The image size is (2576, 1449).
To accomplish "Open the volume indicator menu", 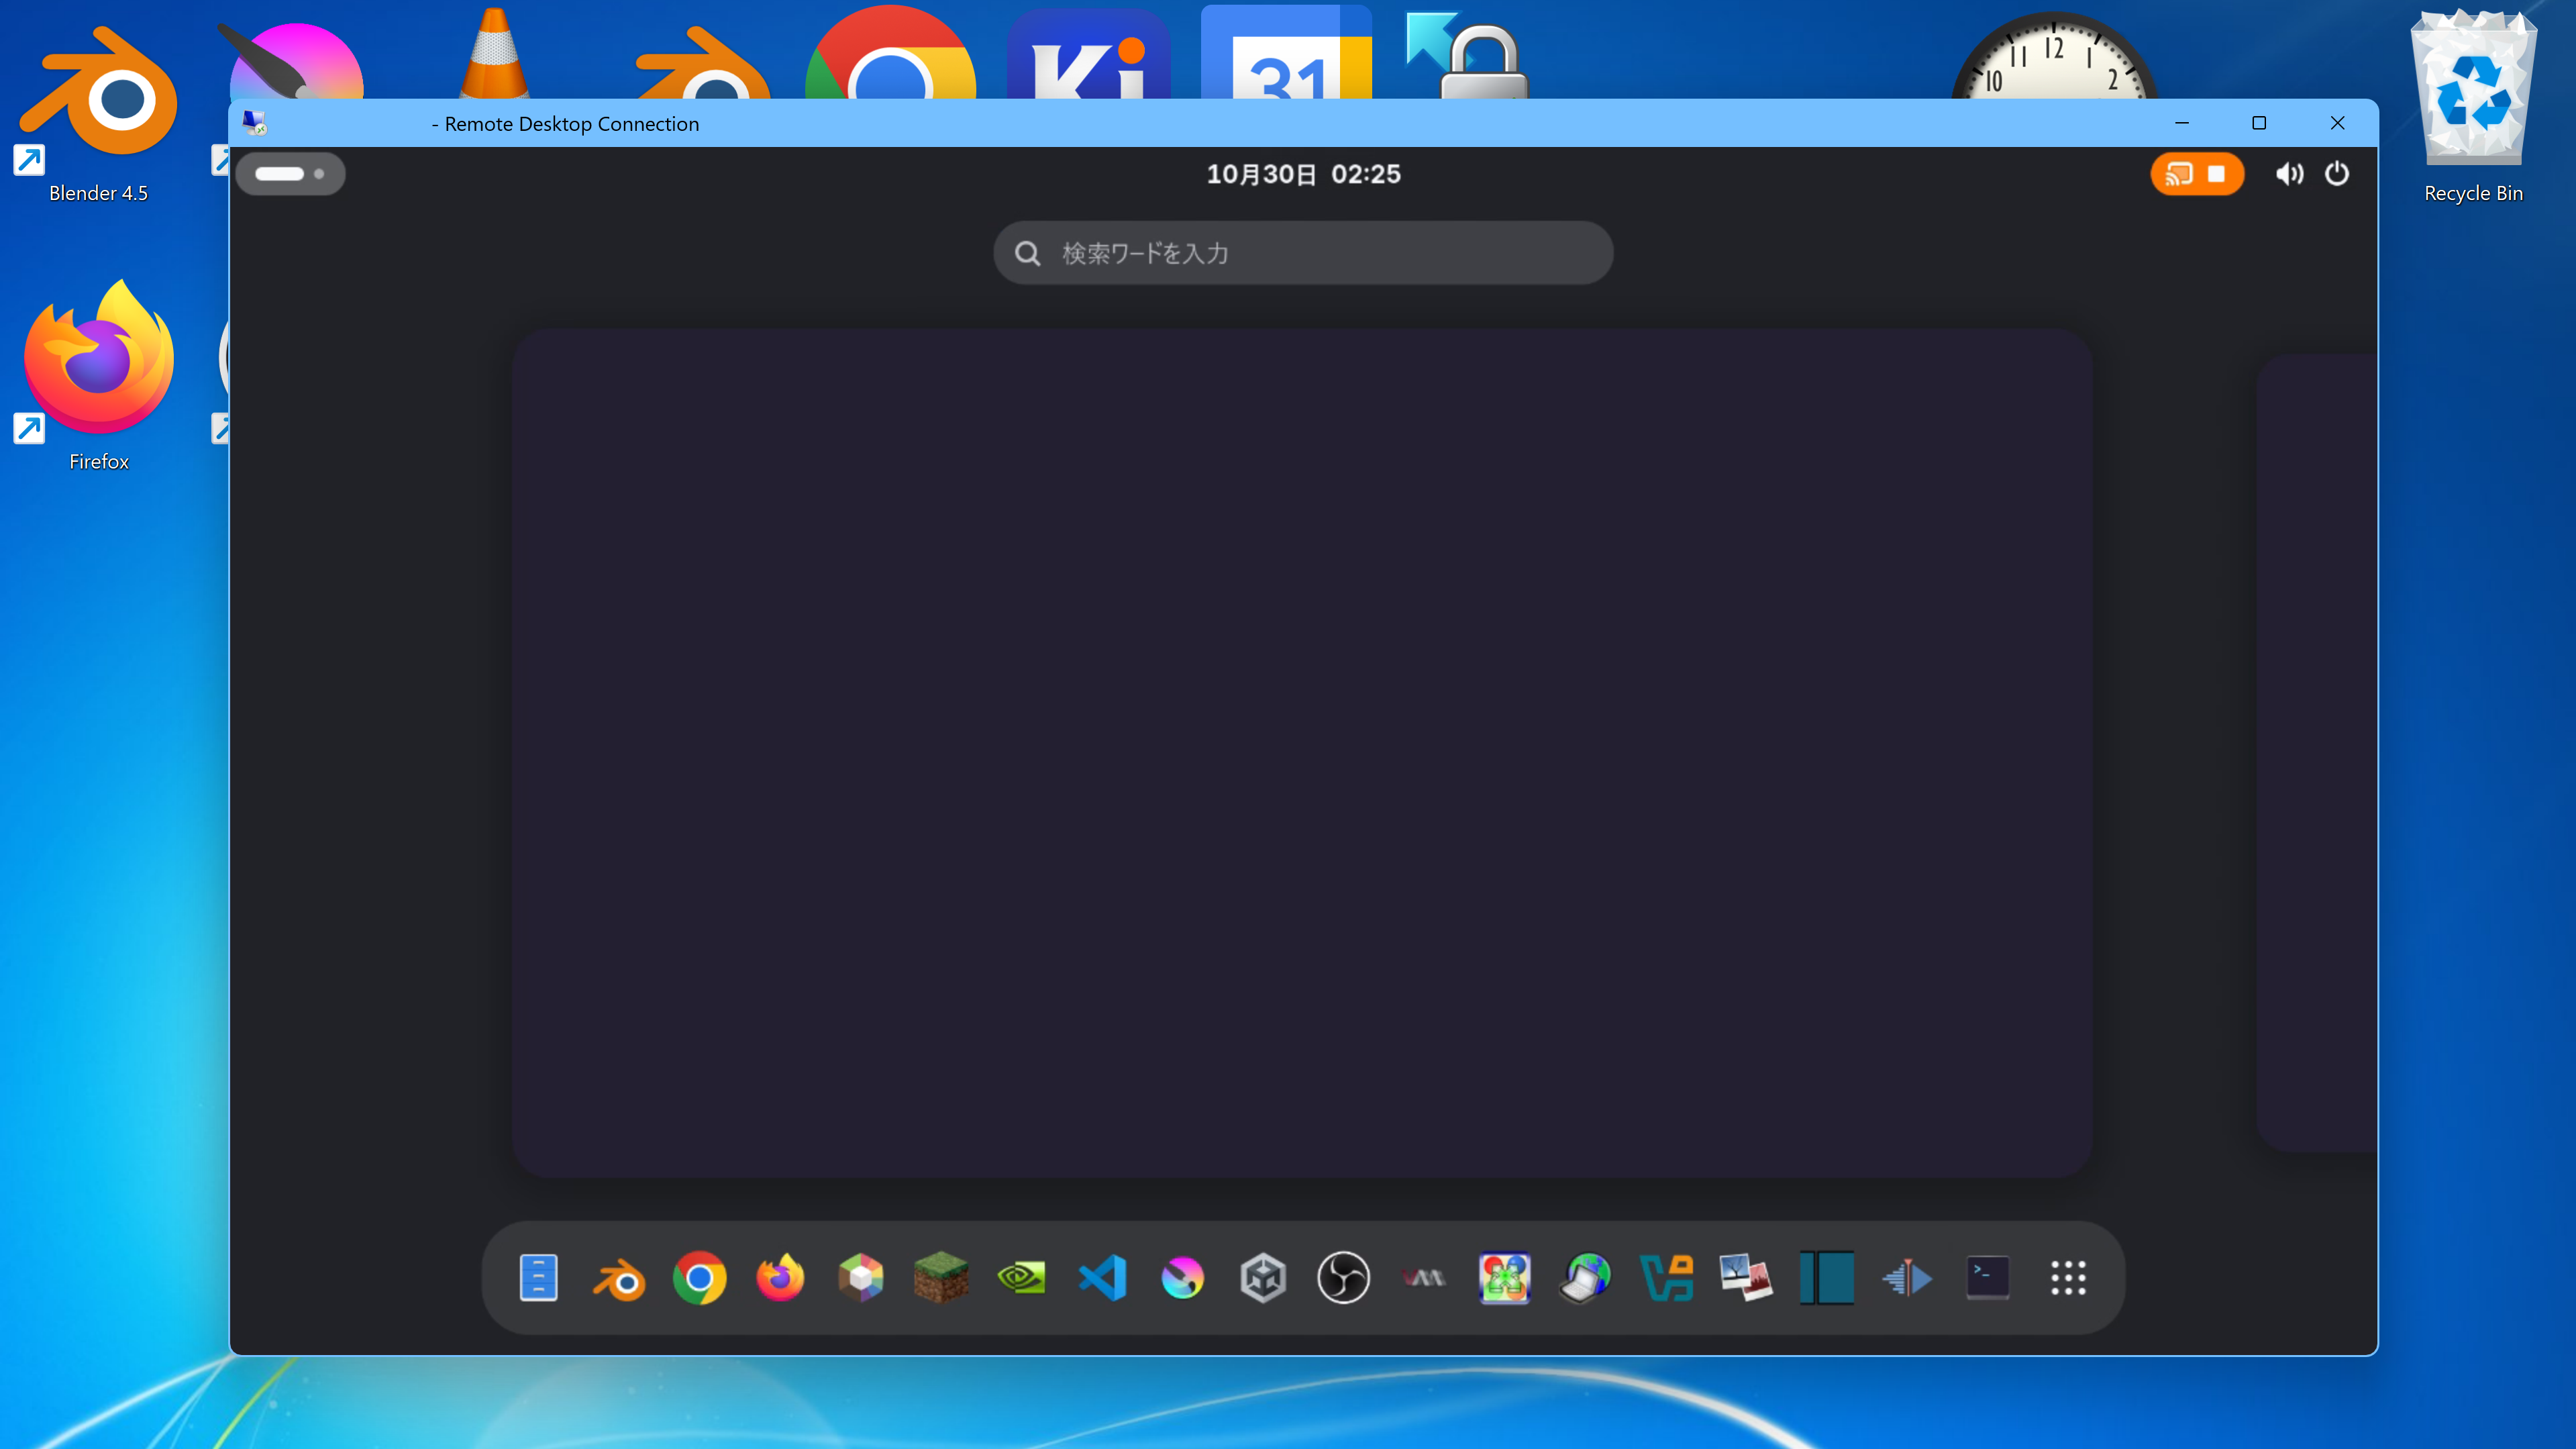I will [2289, 174].
